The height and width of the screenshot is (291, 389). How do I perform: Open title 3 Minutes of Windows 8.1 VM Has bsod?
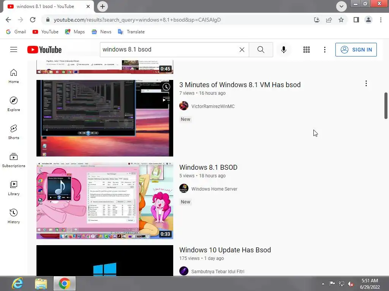tap(240, 84)
